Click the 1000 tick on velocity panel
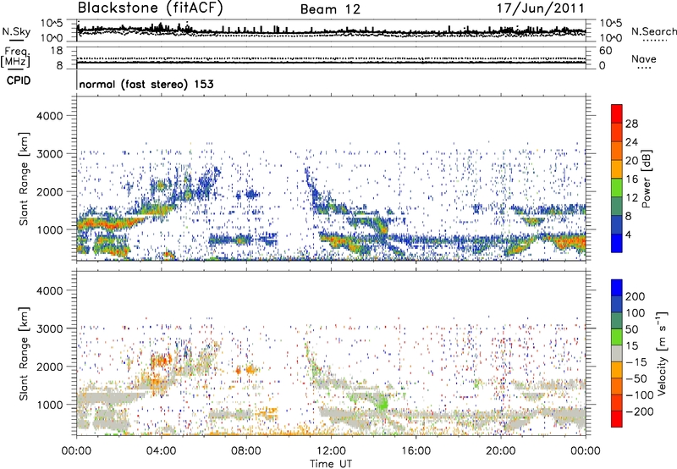Screen dimensions: 677x469 click(49, 405)
